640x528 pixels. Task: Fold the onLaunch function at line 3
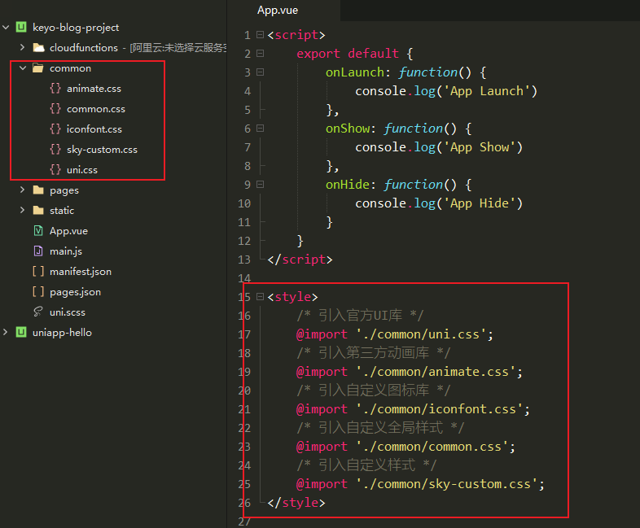tap(260, 72)
